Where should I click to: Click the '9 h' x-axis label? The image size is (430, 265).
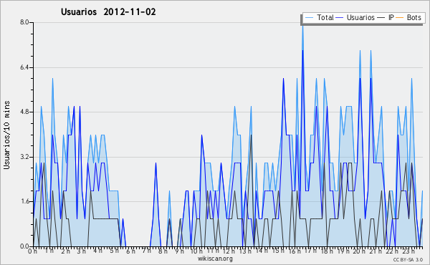[179, 251]
